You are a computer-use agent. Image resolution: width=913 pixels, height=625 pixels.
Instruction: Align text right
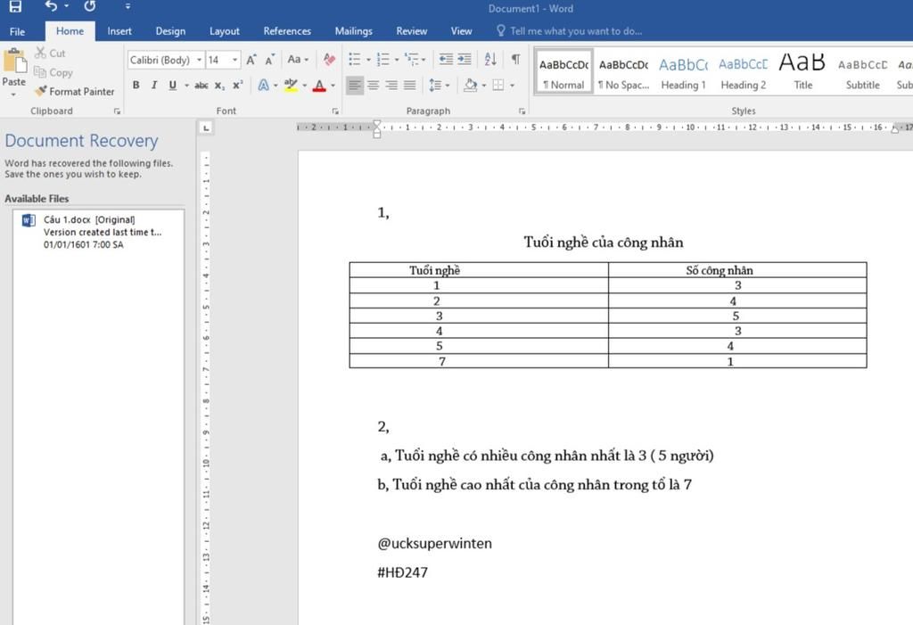coord(392,86)
